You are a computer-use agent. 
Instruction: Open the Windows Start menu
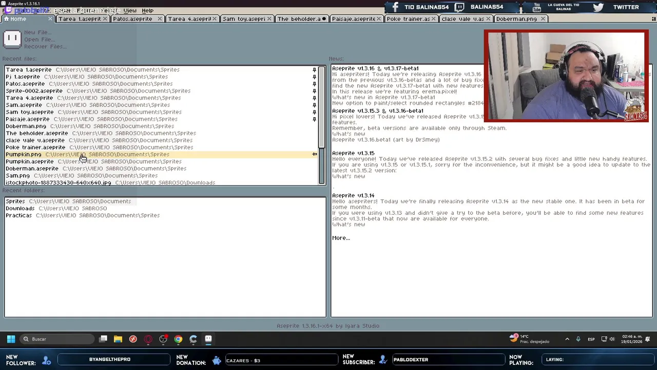coord(11,339)
